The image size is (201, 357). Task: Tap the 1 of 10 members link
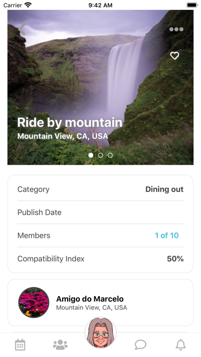167,235
